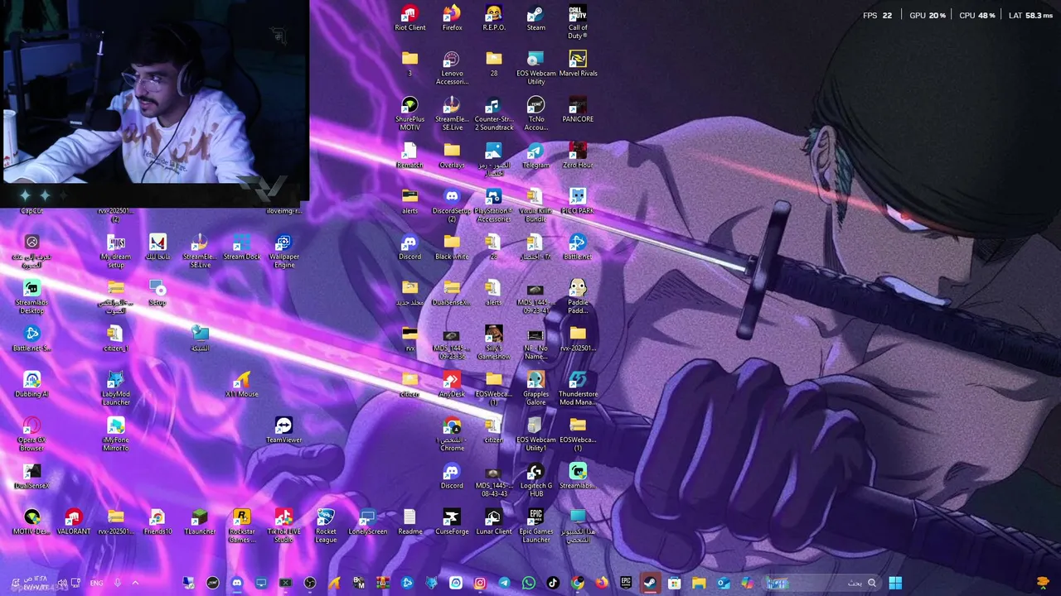1061x596 pixels.
Task: Select the Streamlabs Desktop icon
Action: click(31, 296)
